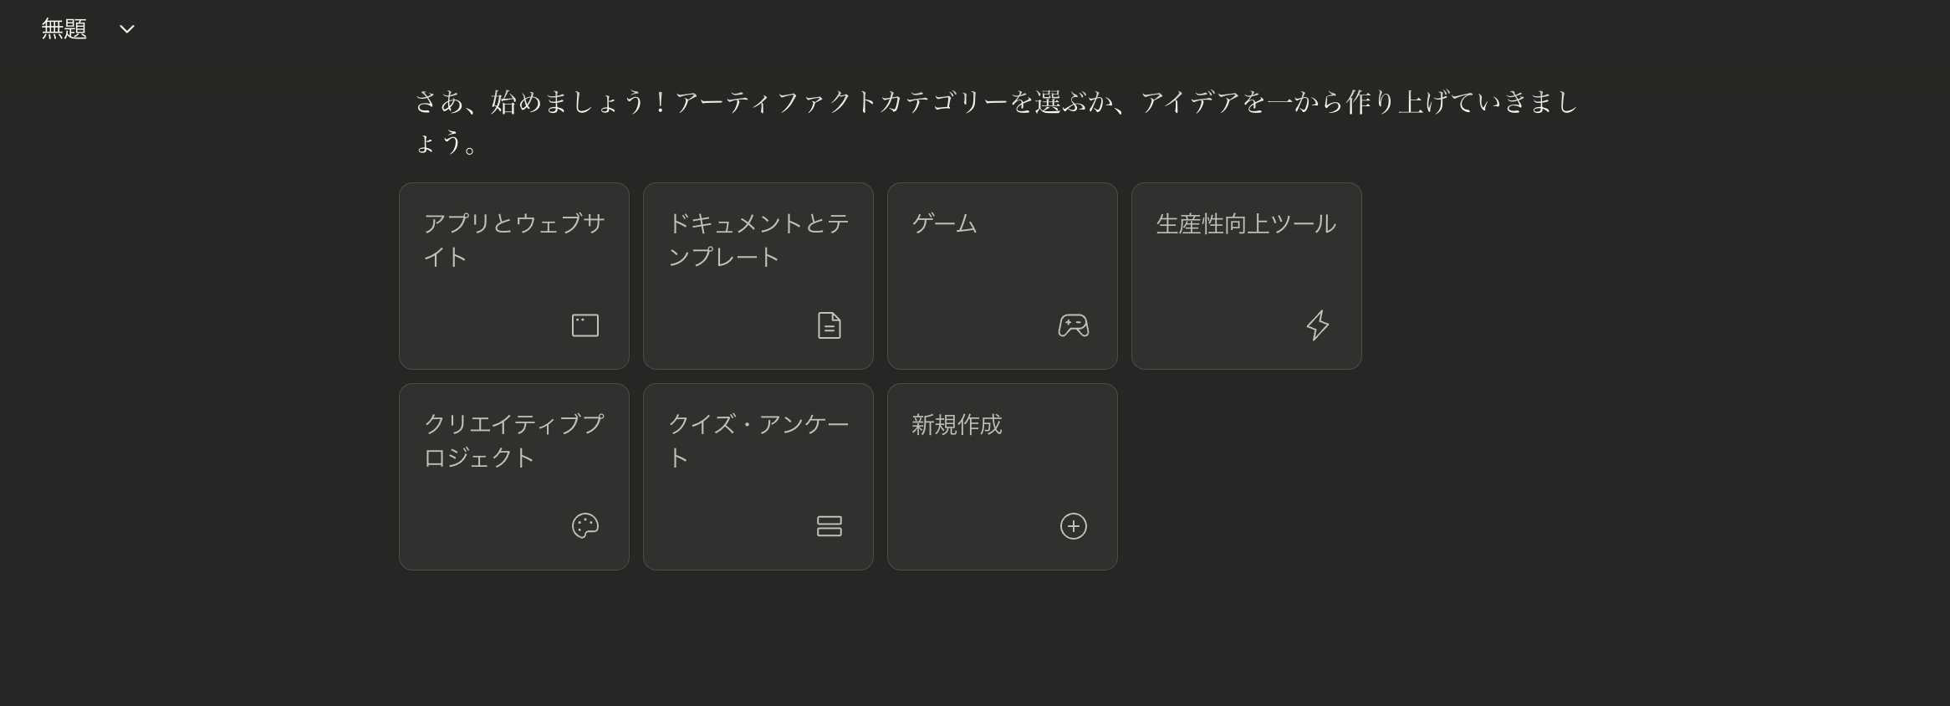Click the document page icon on ドキュメントとテンプレート card
The height and width of the screenshot is (706, 1950).
pyautogui.click(x=830, y=325)
